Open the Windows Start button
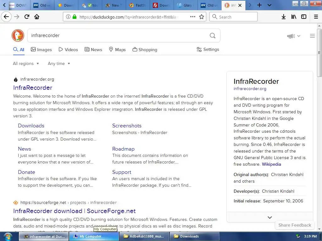The image size is (322, 241). click(8, 237)
